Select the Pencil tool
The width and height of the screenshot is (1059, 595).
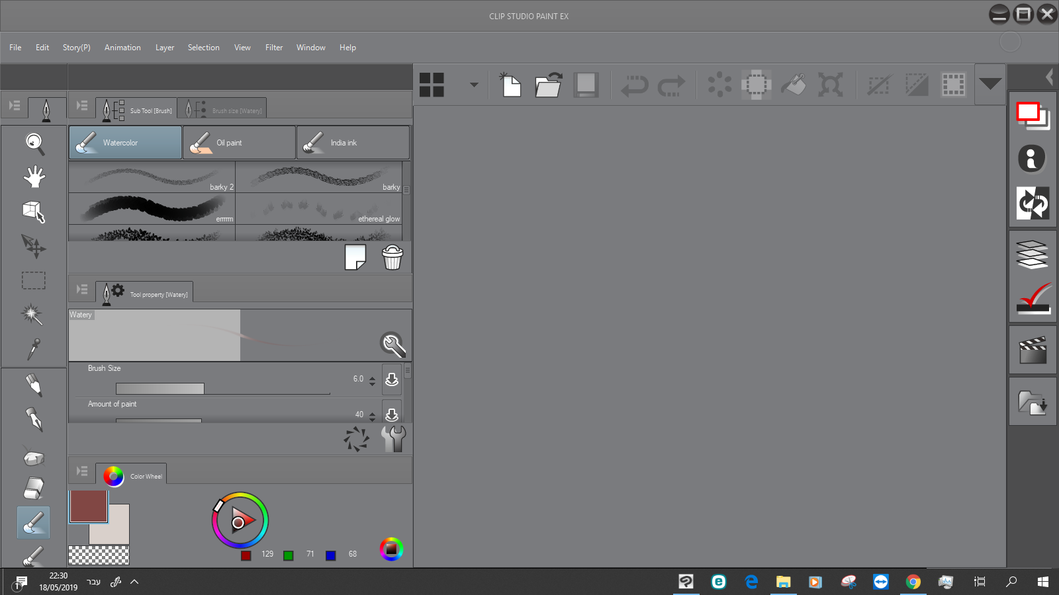[x=34, y=385]
